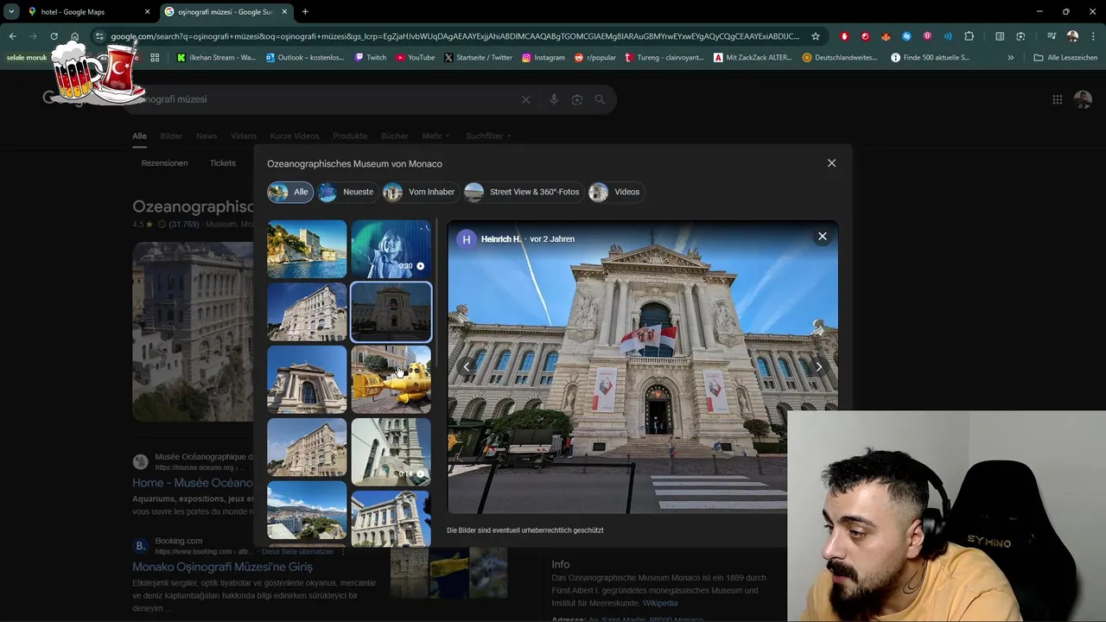Click Diese Seite übersetzen link
Image resolution: width=1106 pixels, height=622 pixels.
click(x=297, y=551)
